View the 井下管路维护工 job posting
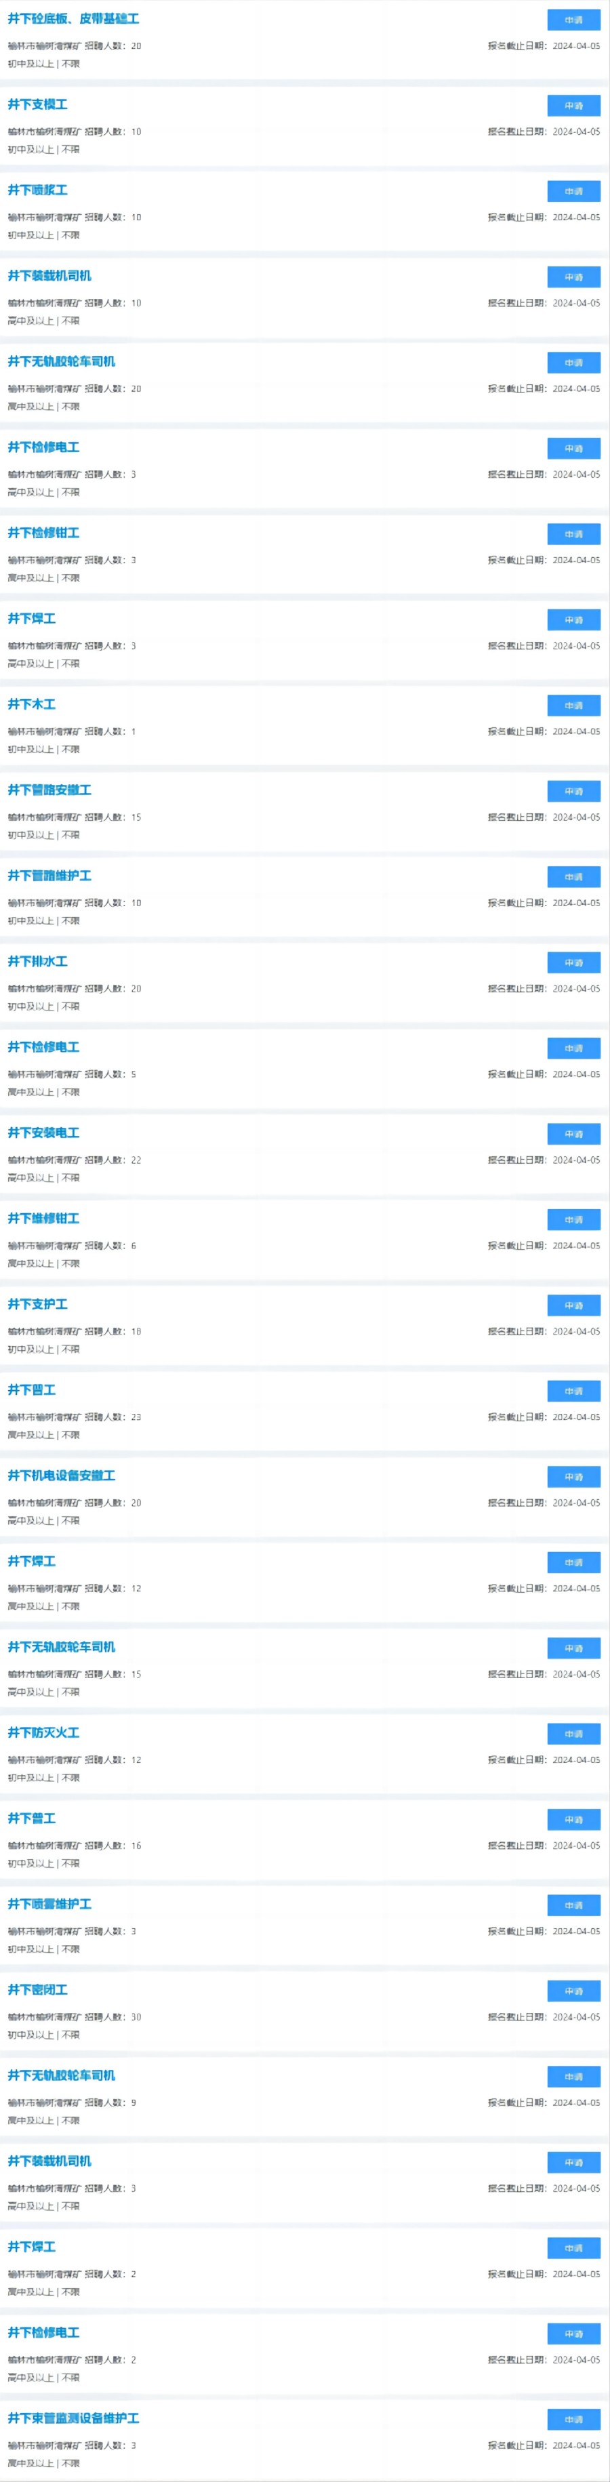The image size is (610, 2482). (49, 876)
